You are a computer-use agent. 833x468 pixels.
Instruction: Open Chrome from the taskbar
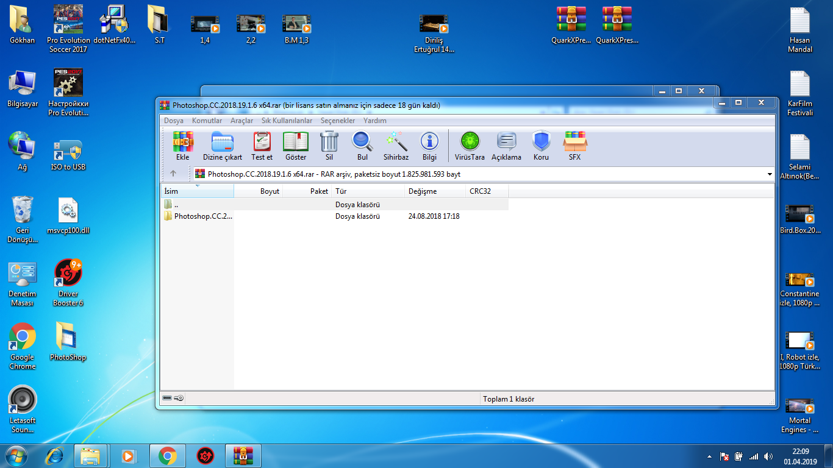(x=167, y=455)
